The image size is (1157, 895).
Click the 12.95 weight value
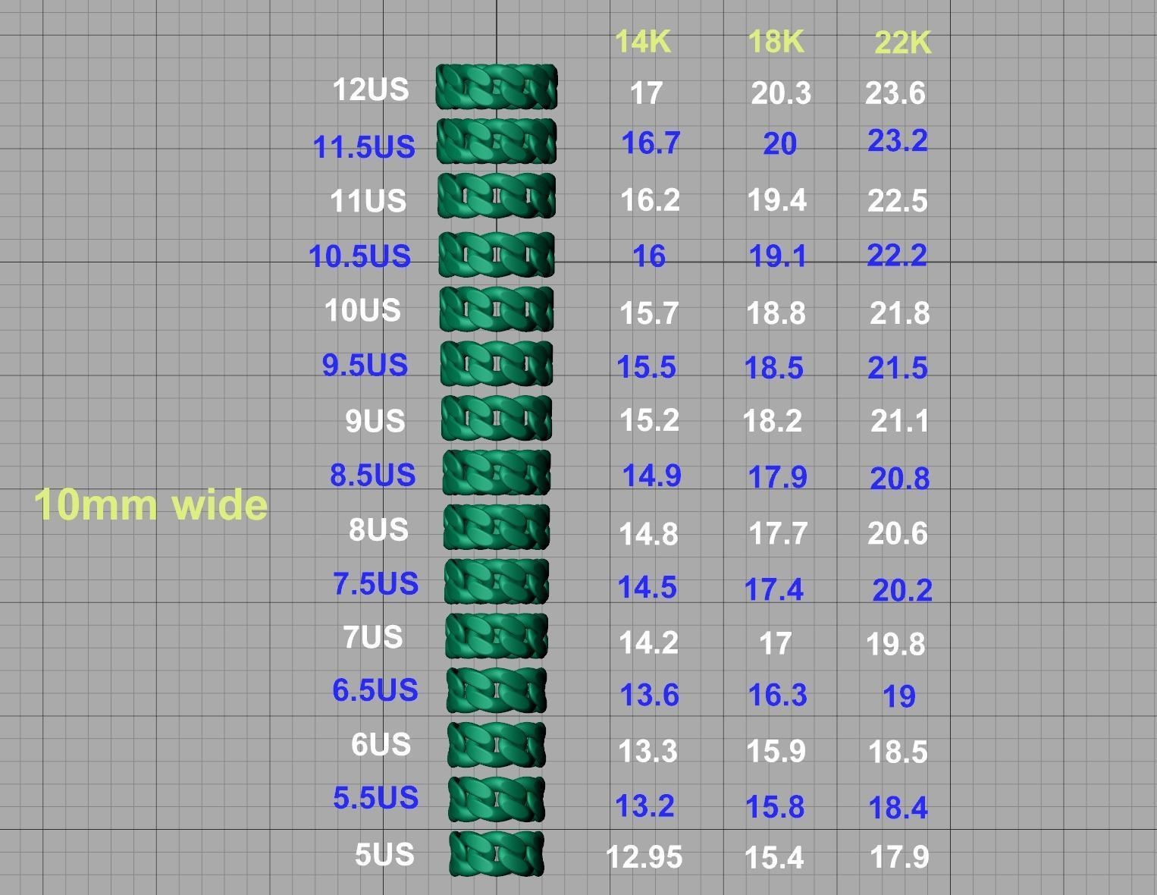point(644,857)
